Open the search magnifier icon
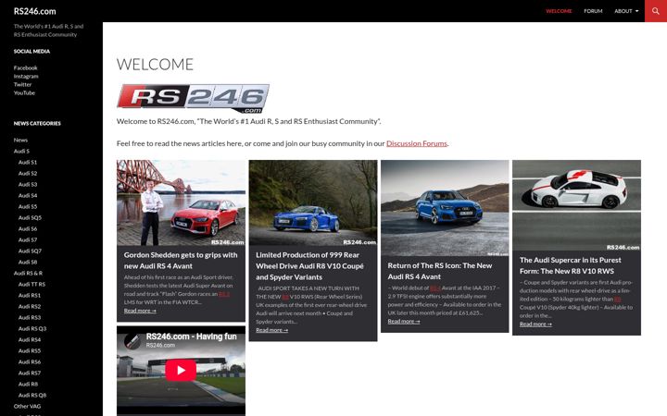The height and width of the screenshot is (416, 667). 656,11
